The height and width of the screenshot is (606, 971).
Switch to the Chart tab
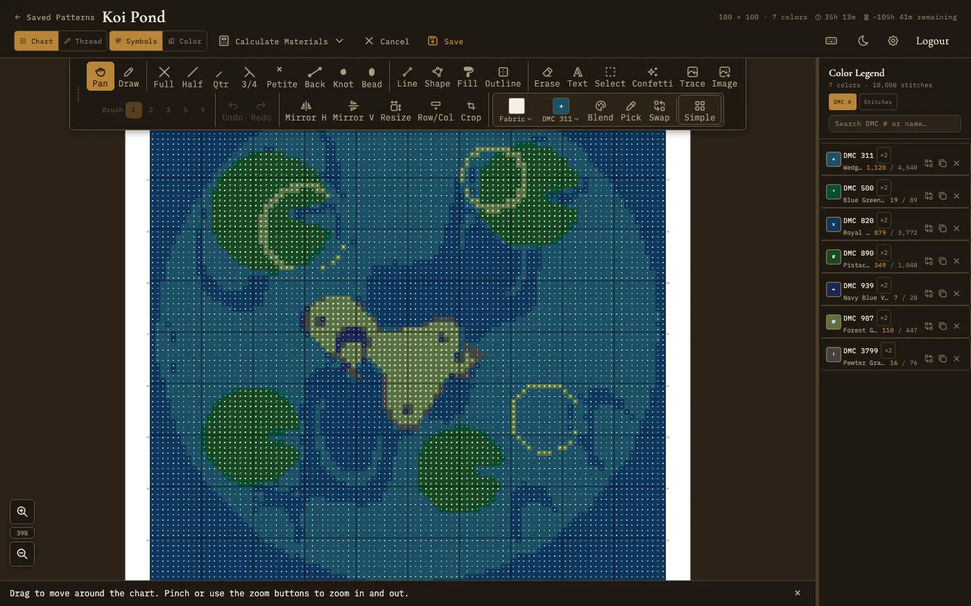[x=37, y=41]
